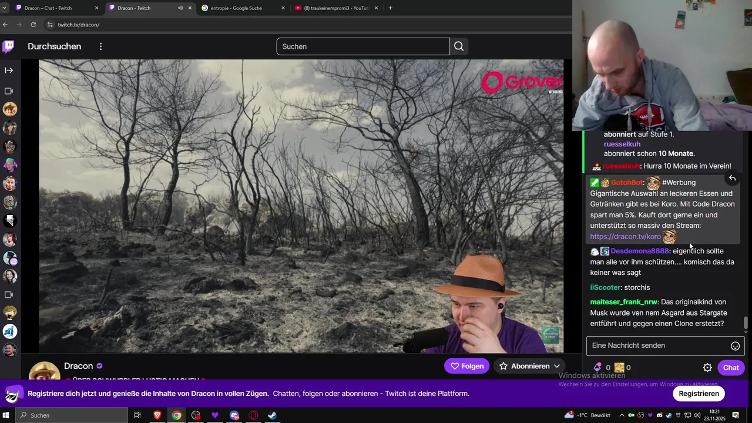
Task: Open the blue T logo channel avatar in the sidebar
Action: 9,331
